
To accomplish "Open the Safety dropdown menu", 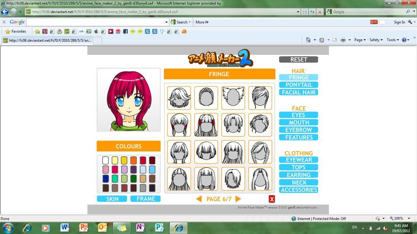I will point(376,40).
